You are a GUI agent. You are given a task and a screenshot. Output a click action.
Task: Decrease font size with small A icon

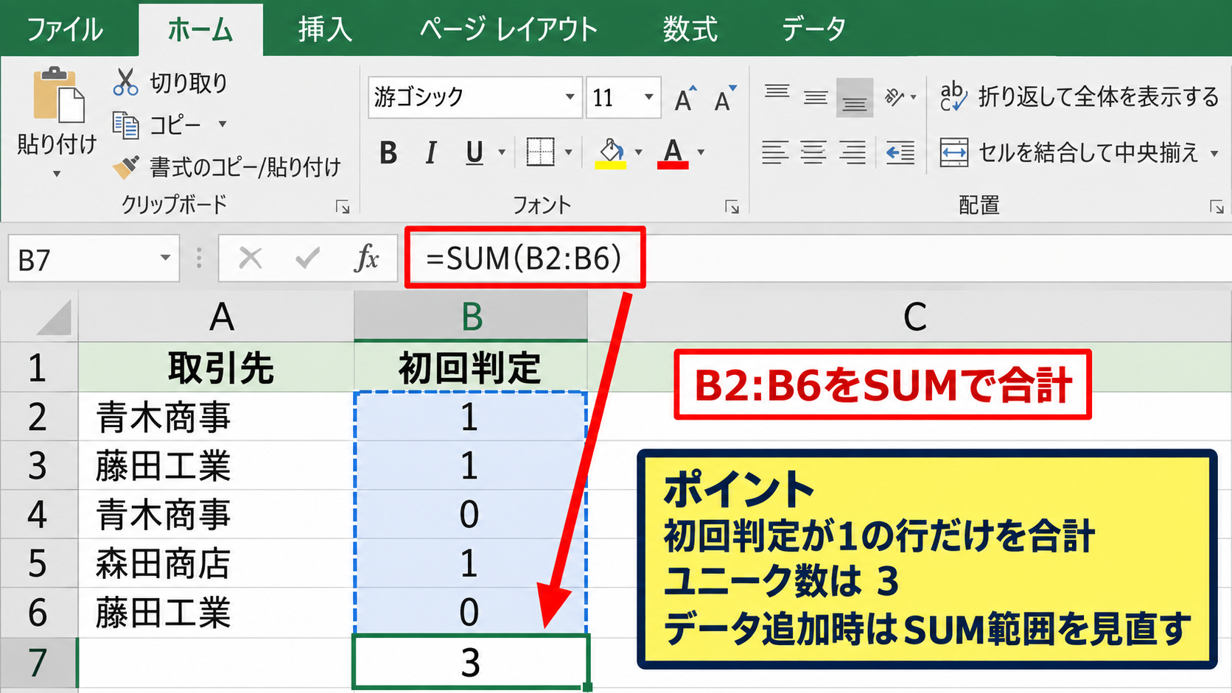[x=725, y=98]
